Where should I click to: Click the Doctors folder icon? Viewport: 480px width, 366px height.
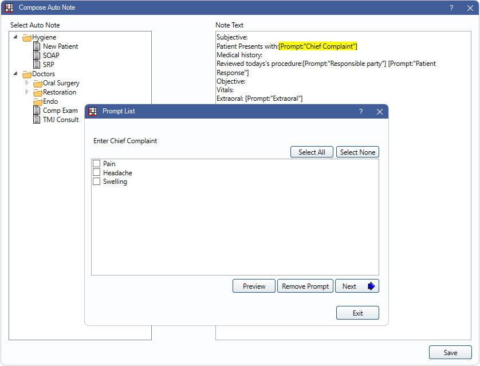pyautogui.click(x=27, y=74)
